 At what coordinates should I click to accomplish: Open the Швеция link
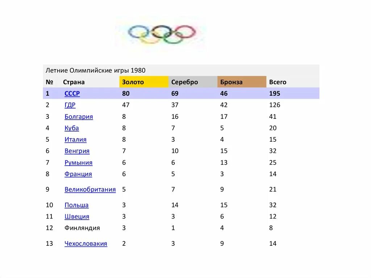77,216
